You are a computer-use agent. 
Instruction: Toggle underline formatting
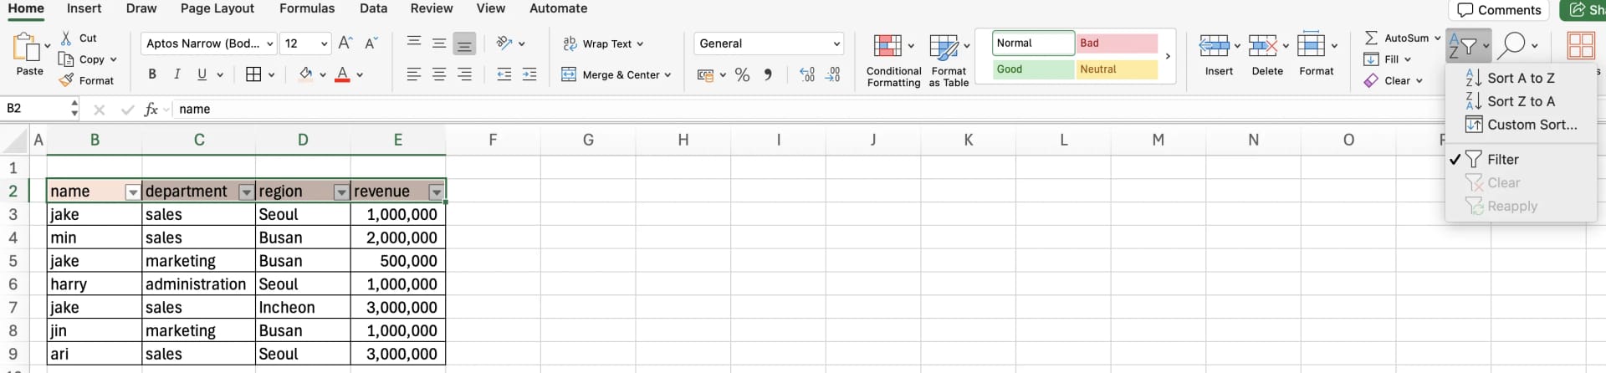tap(202, 74)
